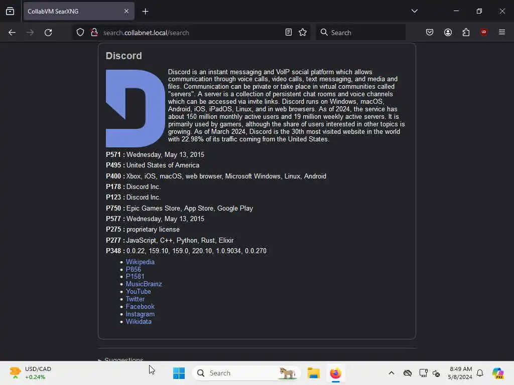Image resolution: width=514 pixels, height=385 pixels.
Task: Open the Wikipedia link
Action: [140, 262]
